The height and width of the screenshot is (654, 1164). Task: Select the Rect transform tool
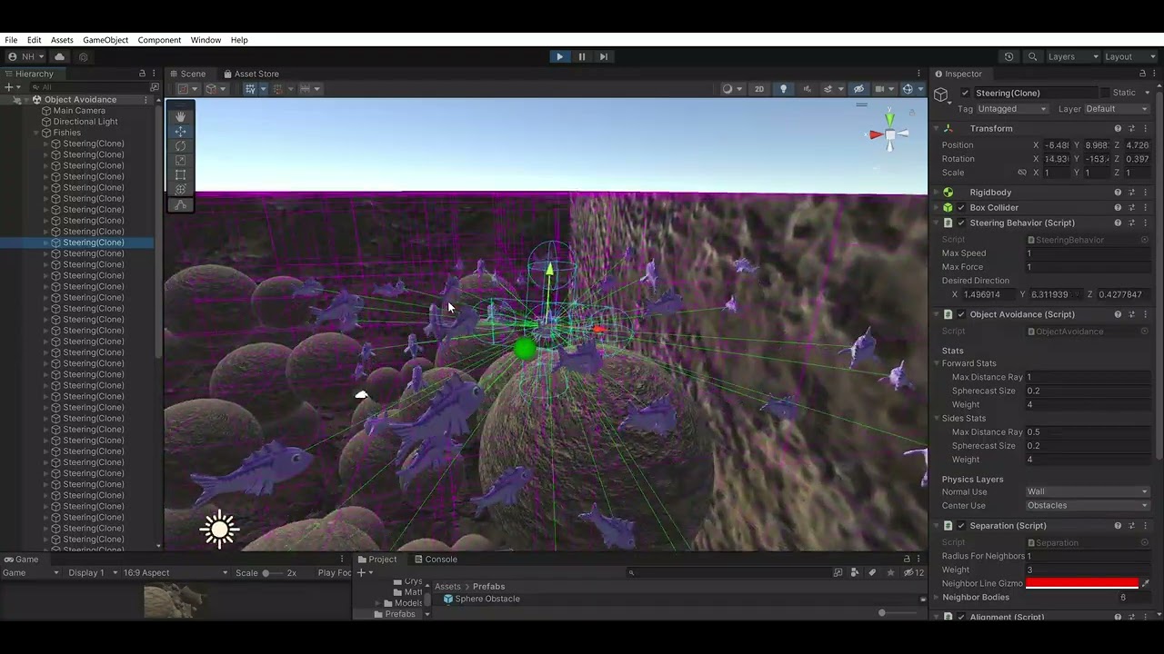point(180,174)
